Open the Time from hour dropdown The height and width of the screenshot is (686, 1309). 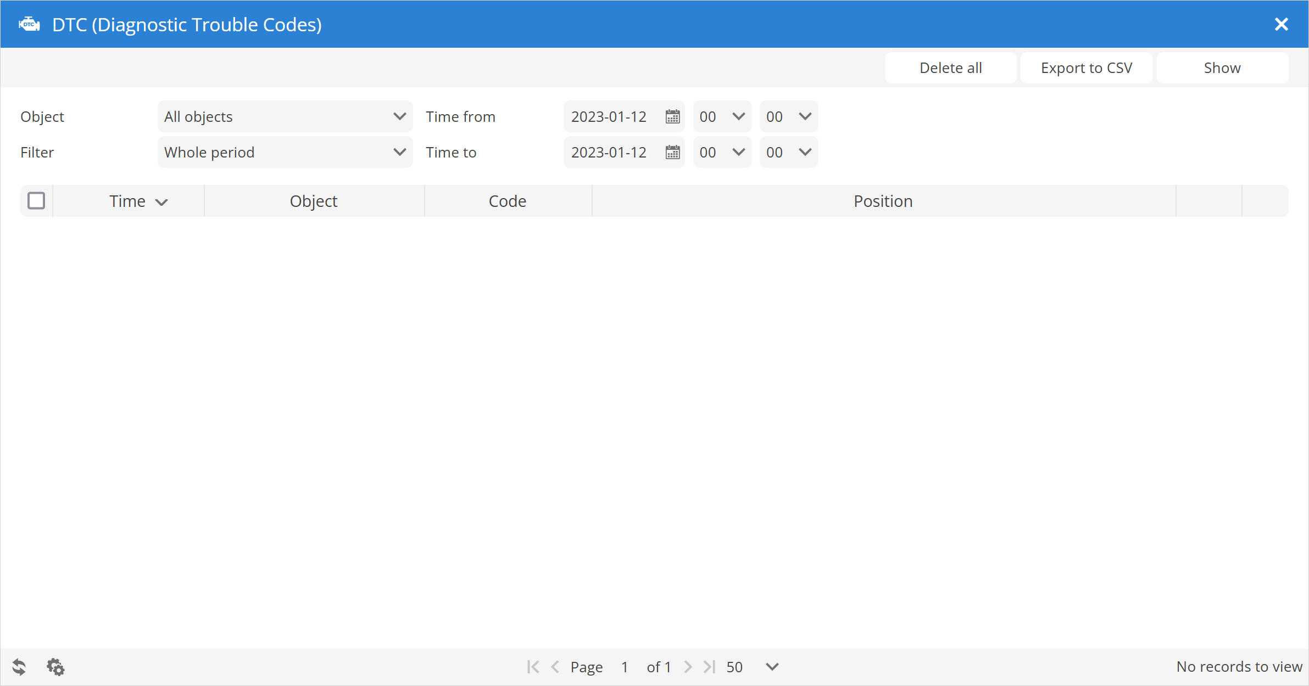(x=722, y=117)
